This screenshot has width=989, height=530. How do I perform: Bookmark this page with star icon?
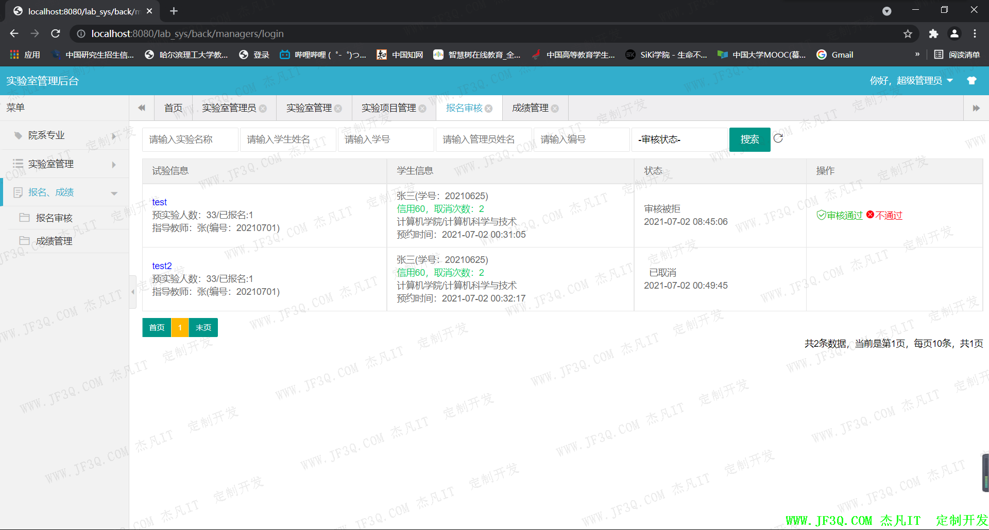[x=908, y=34]
